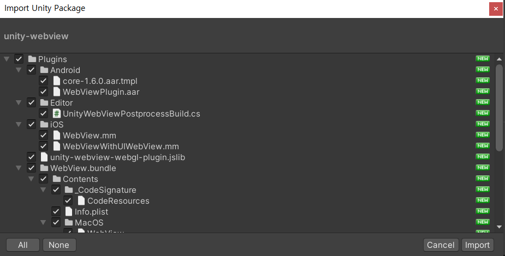Select the WebViewWithUIWebView.mm item
This screenshot has height=256, width=505.
pos(121,146)
